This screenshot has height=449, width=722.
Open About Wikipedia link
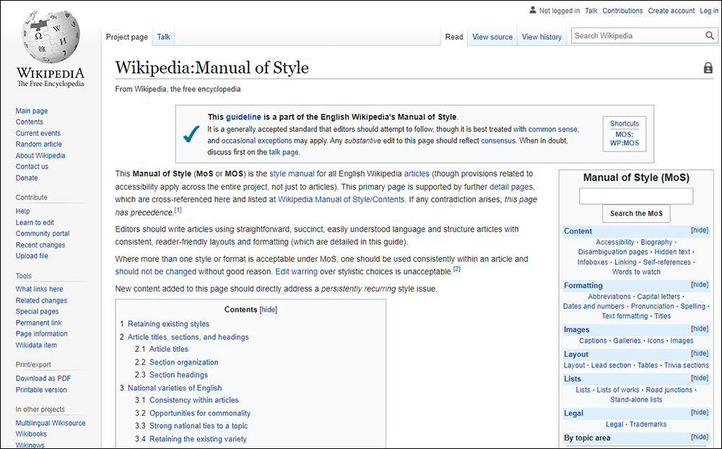tap(40, 156)
